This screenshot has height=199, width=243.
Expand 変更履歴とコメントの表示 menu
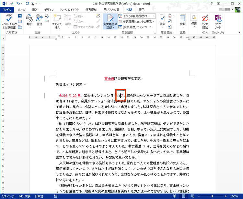[x=136, y=21]
